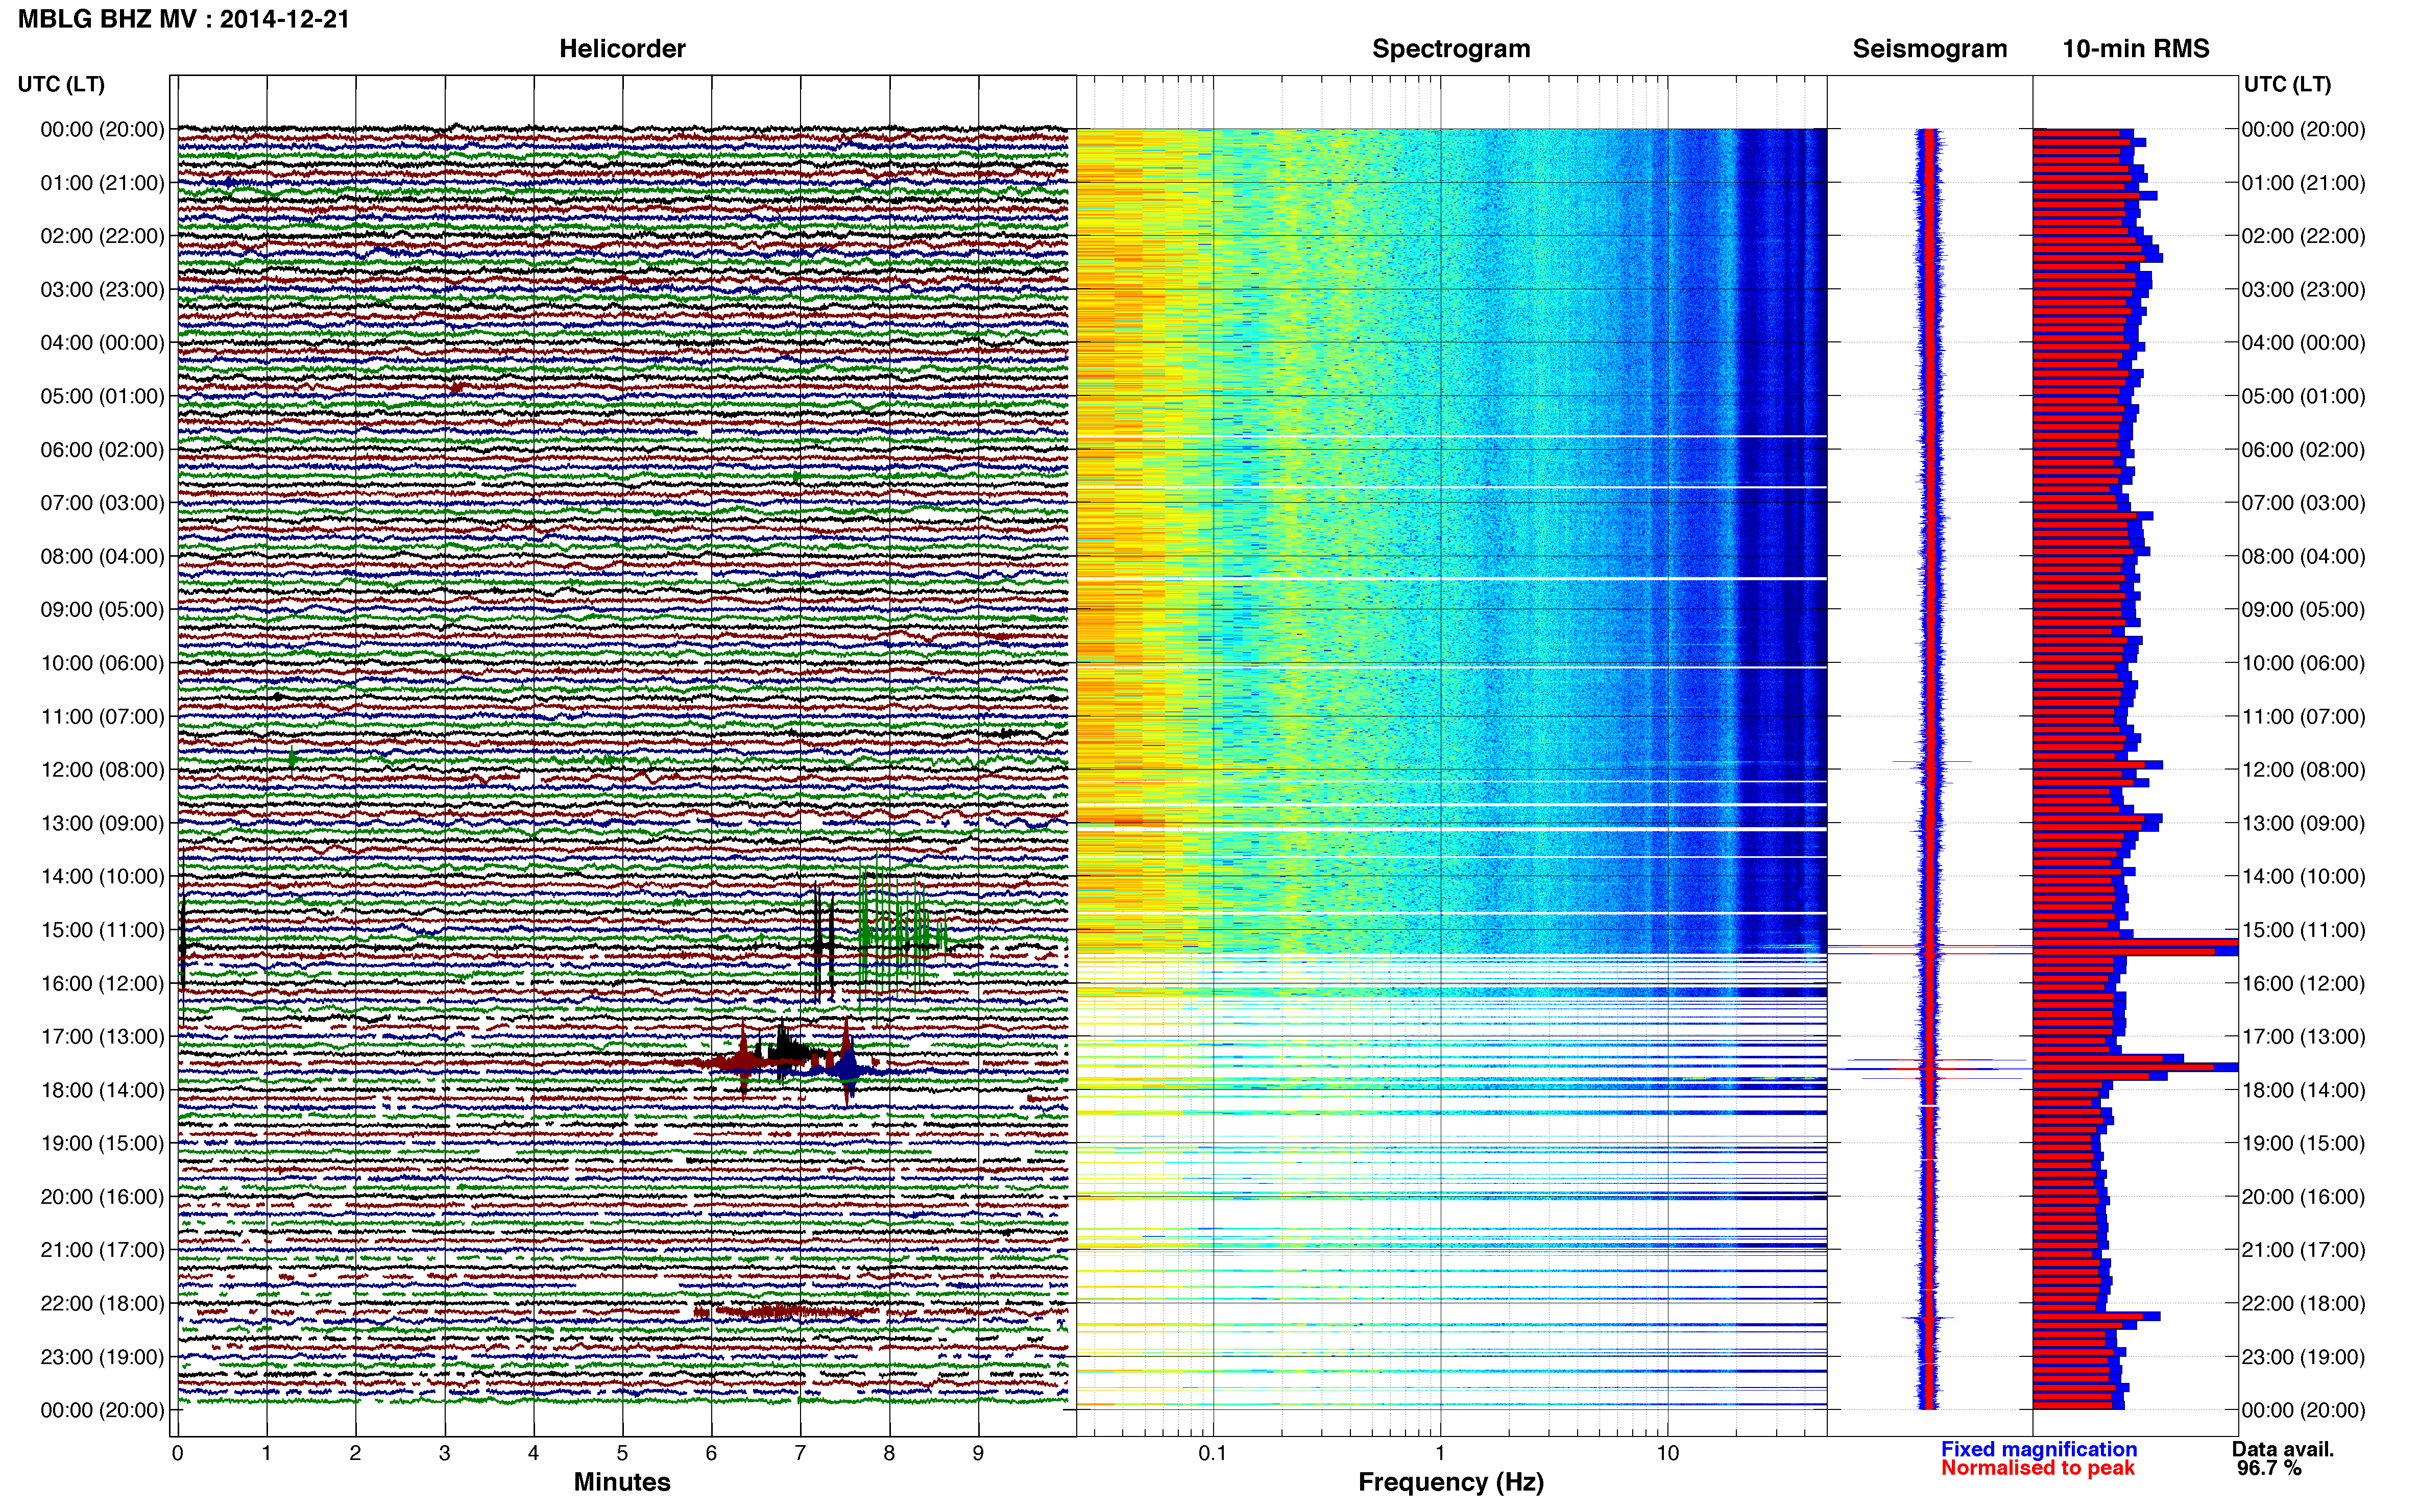Click the right '23:00 (19:00)' time label
2420x1512 pixels.
click(2303, 1356)
